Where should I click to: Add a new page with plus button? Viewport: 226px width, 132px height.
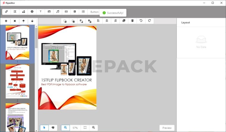click(x=6, y=21)
